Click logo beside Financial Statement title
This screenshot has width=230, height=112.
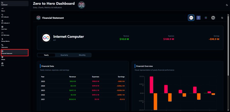(x=38, y=18)
